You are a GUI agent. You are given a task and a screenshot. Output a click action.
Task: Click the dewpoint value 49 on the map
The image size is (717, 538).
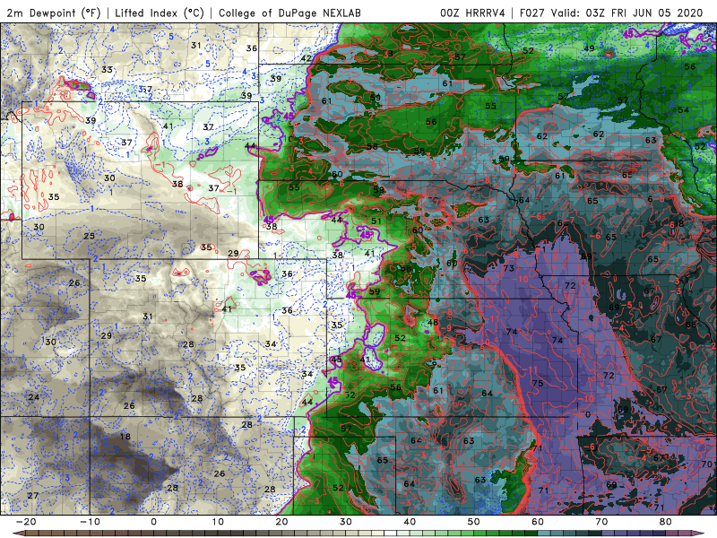coord(589,48)
